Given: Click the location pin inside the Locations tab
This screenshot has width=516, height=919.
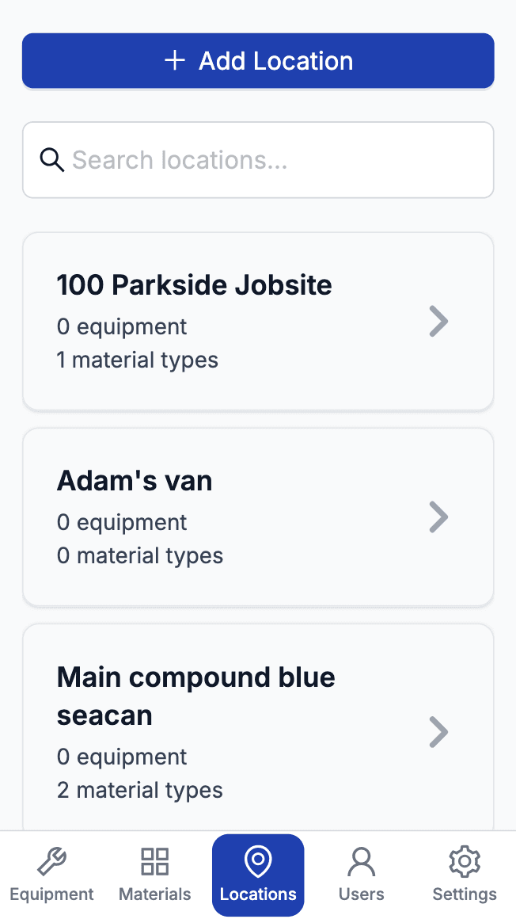Looking at the screenshot, I should pos(258,860).
